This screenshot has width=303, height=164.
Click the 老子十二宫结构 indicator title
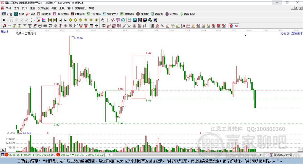click(x=26, y=33)
